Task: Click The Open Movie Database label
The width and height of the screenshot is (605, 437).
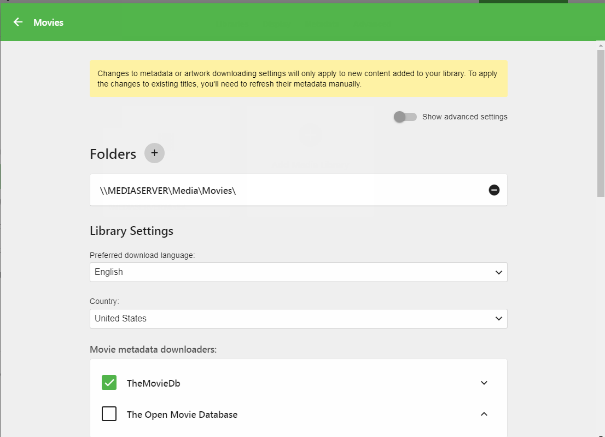Action: (182, 415)
